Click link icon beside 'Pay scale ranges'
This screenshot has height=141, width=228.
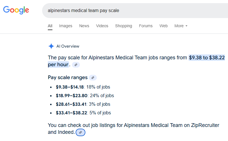93,78
